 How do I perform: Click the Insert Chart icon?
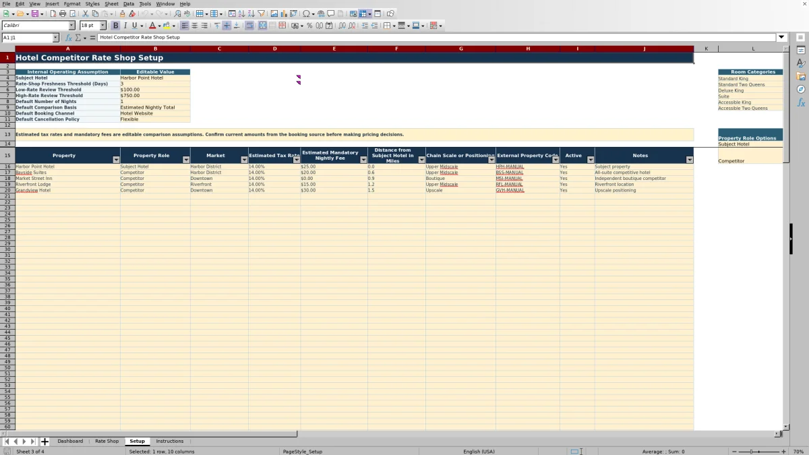284,13
